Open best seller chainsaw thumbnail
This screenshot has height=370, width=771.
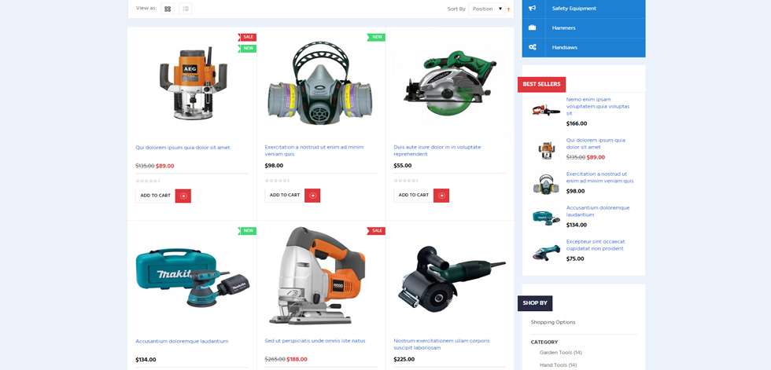[x=546, y=111]
